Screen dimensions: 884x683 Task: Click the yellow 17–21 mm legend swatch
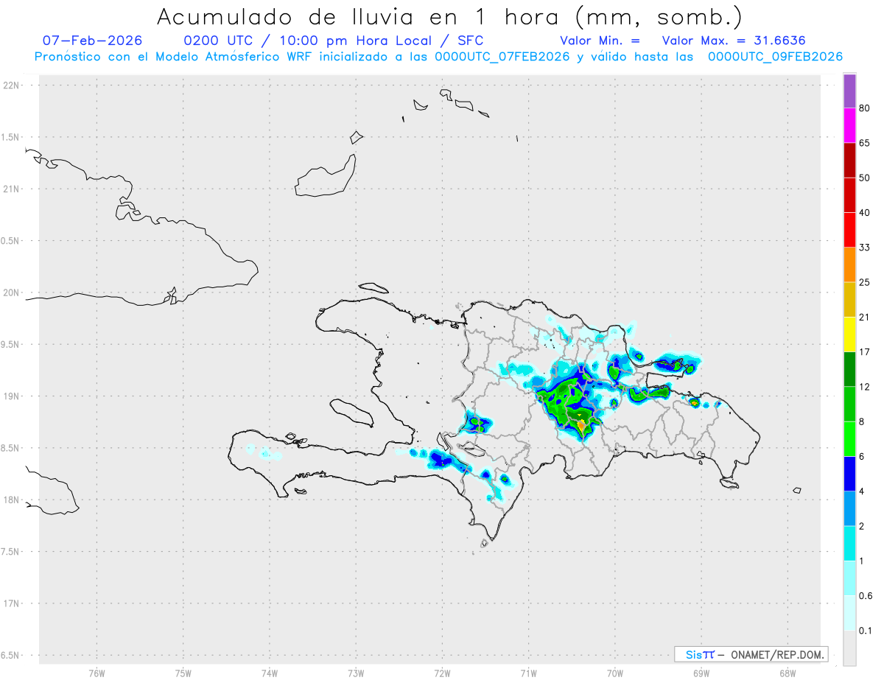[849, 334]
